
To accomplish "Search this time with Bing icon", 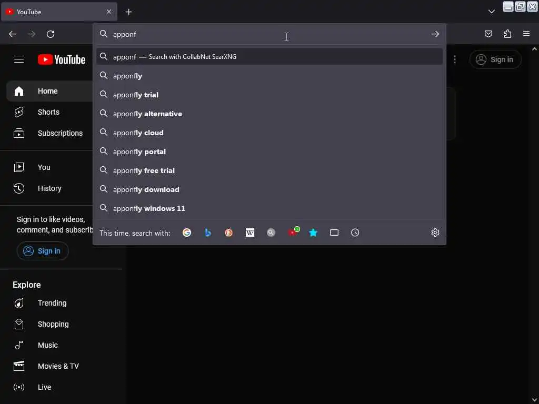I will coord(207,233).
